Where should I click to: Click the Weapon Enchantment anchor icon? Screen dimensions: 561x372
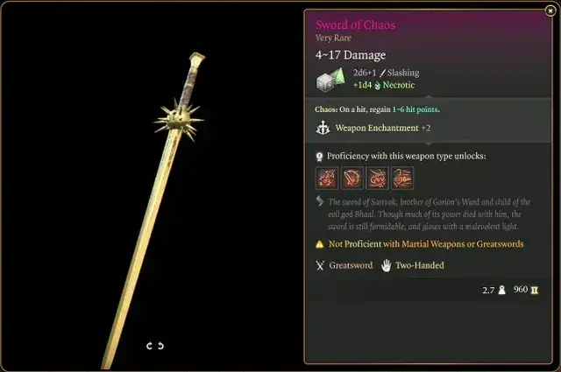click(x=323, y=128)
